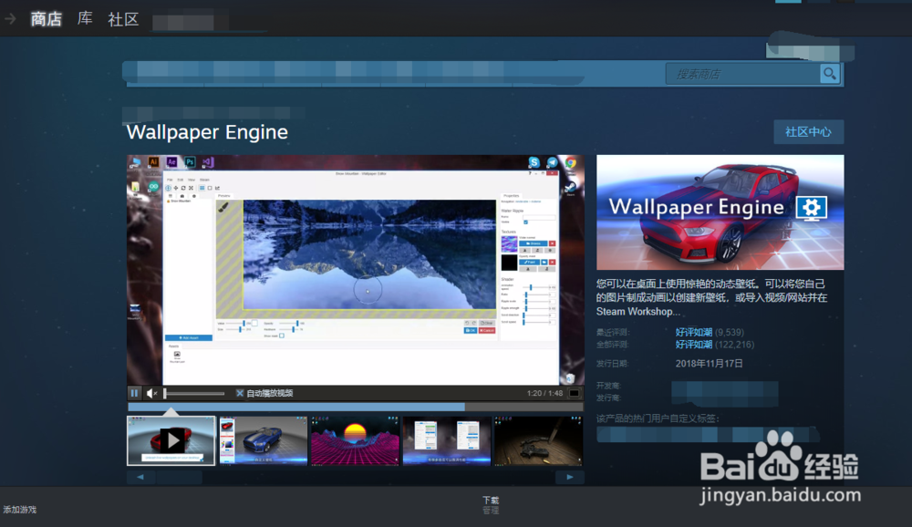Click the right thumbnail strip arrow
The height and width of the screenshot is (527, 912).
pos(570,477)
